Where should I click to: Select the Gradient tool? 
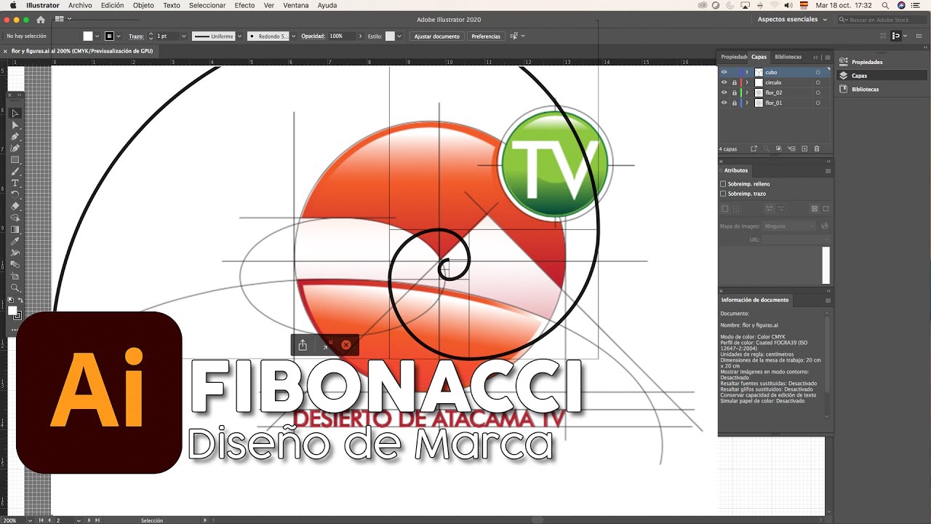point(15,229)
